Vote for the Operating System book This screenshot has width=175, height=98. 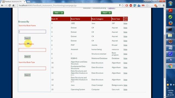125,90
